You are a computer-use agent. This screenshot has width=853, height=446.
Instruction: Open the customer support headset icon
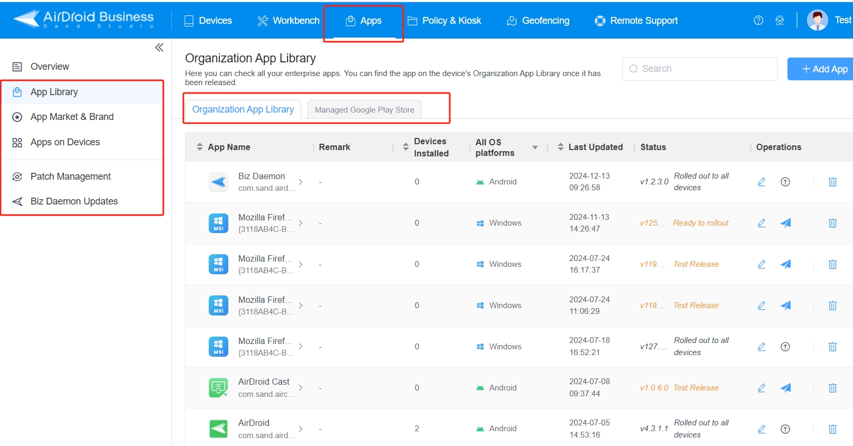(780, 21)
